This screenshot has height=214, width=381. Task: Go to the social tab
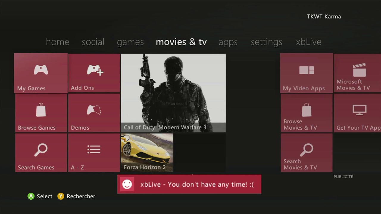(93, 42)
